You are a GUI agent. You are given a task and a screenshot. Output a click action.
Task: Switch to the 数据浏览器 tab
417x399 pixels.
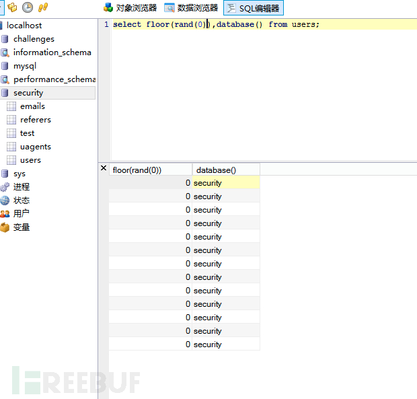coord(191,7)
